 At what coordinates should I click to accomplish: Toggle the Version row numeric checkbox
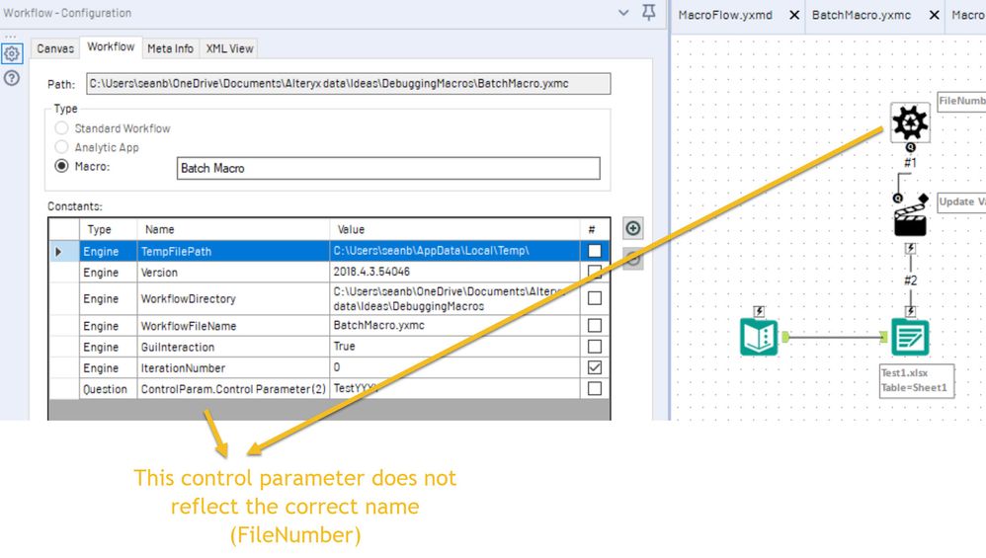coord(594,273)
